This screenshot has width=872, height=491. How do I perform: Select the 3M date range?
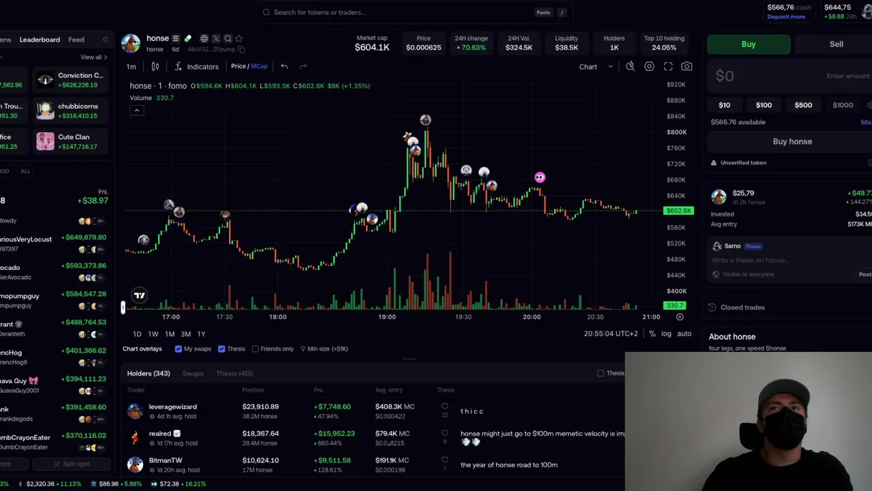[186, 334]
